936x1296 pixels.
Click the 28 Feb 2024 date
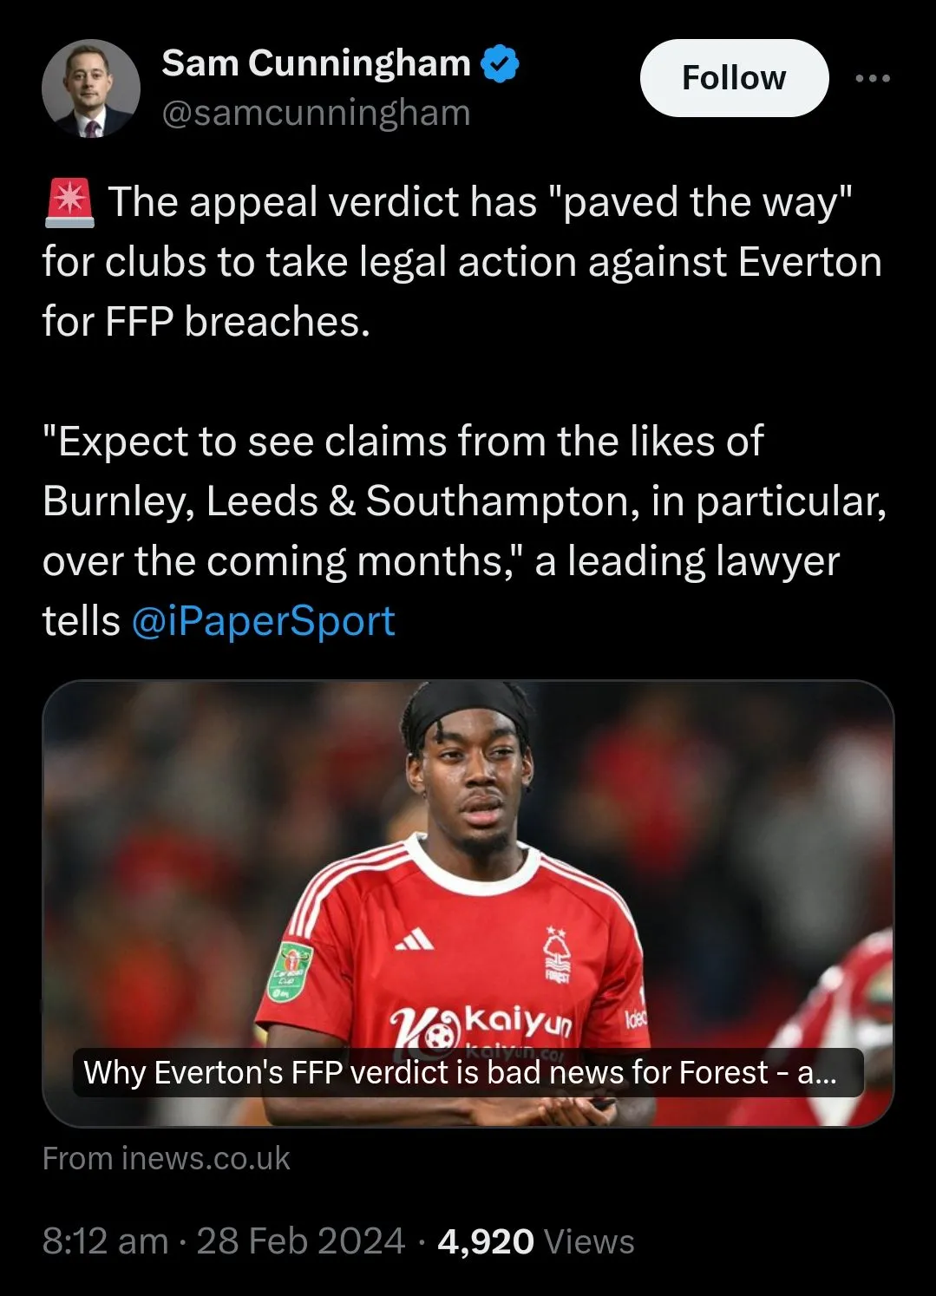click(301, 1241)
